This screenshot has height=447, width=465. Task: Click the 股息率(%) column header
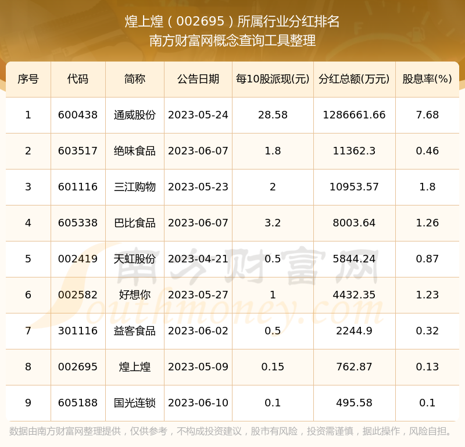(x=427, y=79)
